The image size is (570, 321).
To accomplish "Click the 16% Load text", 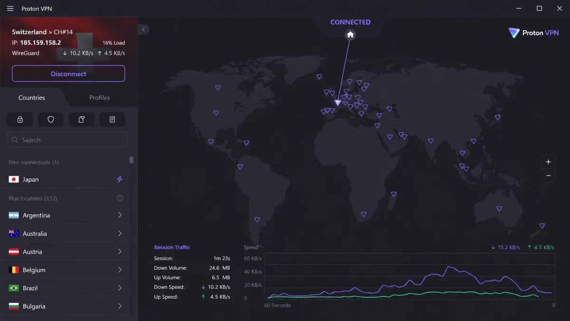I will click(114, 43).
